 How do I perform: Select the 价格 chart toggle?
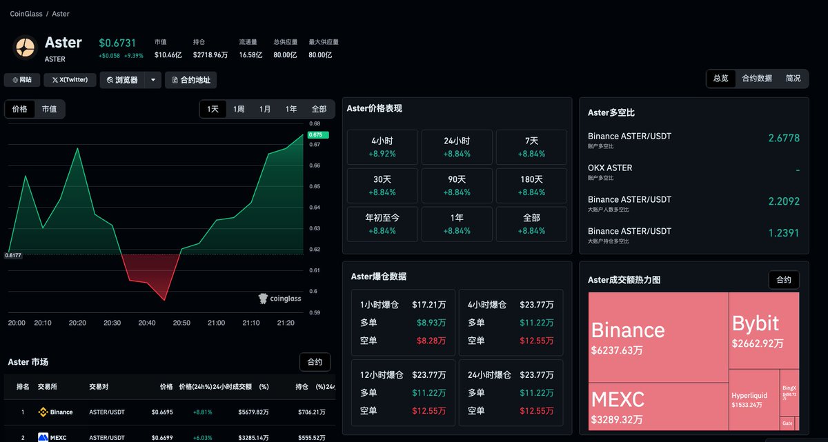tap(20, 109)
